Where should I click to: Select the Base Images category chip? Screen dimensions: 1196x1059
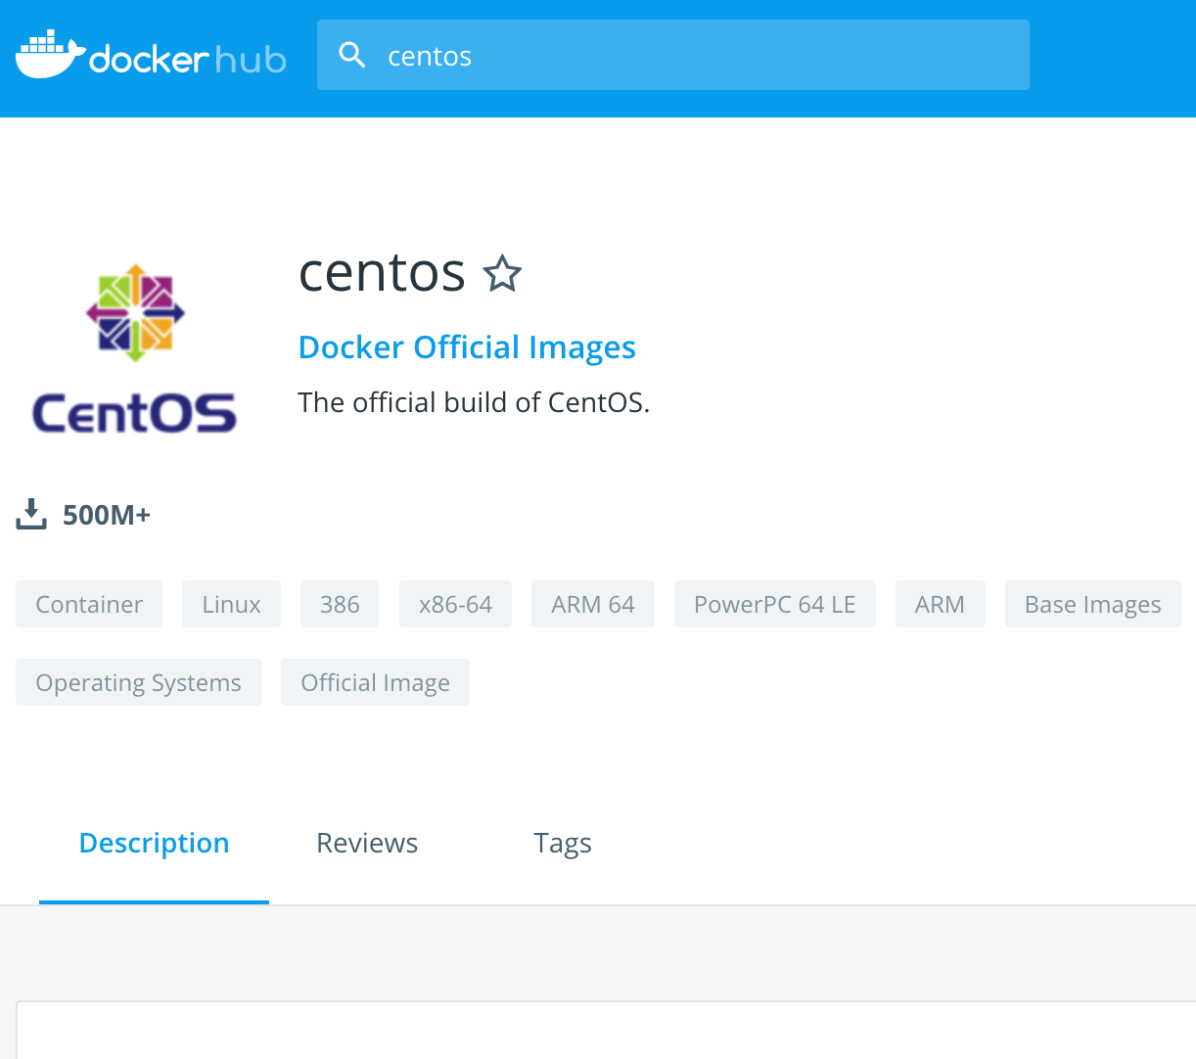[1093, 604]
